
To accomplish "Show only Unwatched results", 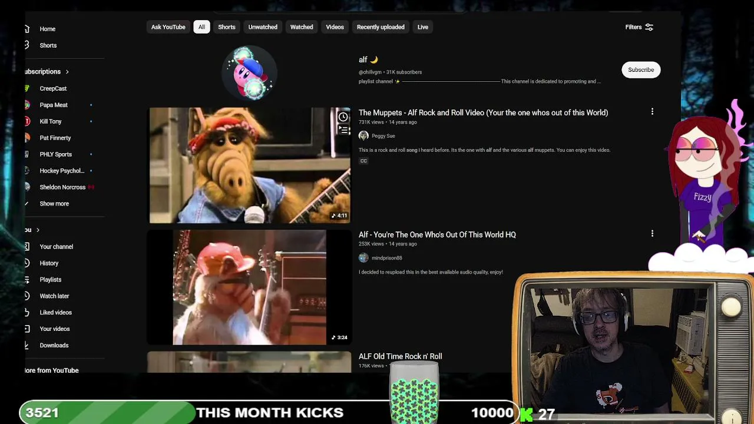I will click(263, 27).
